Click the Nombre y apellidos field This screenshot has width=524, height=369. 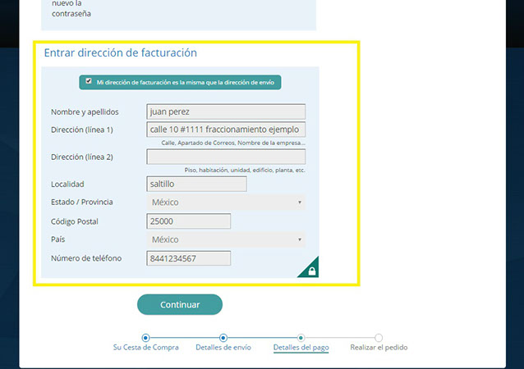[x=225, y=112]
